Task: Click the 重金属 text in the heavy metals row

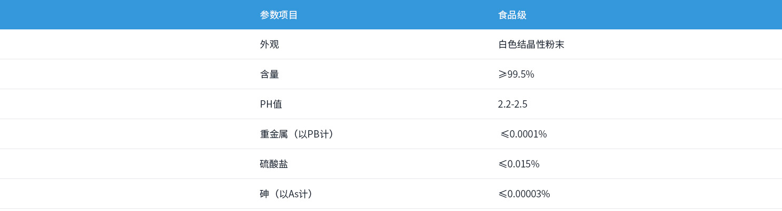Action: (274, 134)
